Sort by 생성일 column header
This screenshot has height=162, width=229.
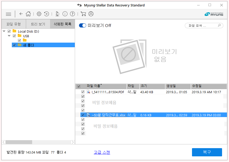tap(178, 87)
